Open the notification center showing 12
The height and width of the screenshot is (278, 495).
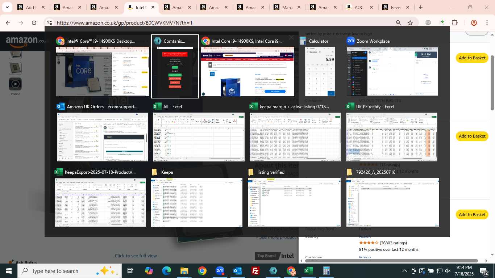484,271
